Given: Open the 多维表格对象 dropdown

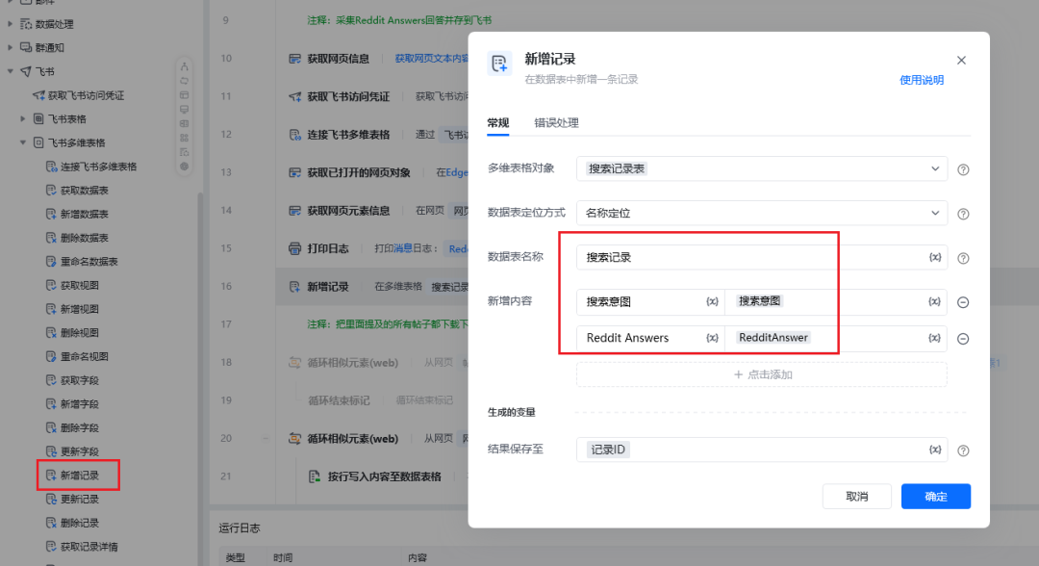Looking at the screenshot, I should [761, 168].
